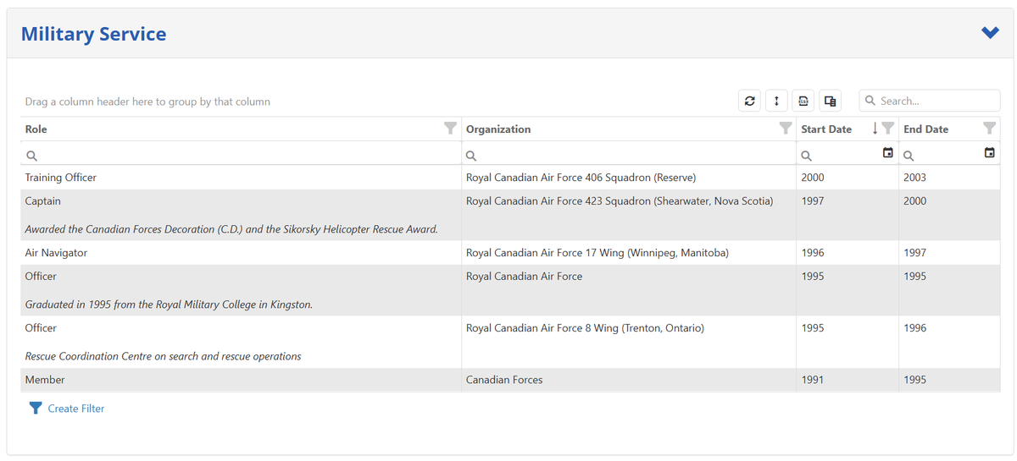Viewport: 1017px width, 461px height.
Task: Click the Royal Military College graduation note
Action: coord(169,305)
